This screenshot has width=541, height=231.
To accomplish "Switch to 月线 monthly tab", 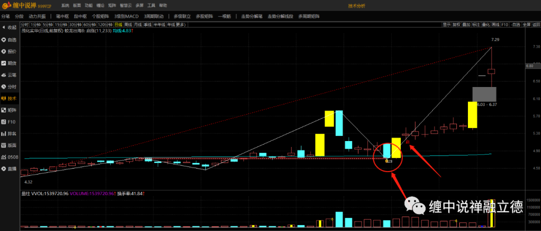I will tap(138, 24).
